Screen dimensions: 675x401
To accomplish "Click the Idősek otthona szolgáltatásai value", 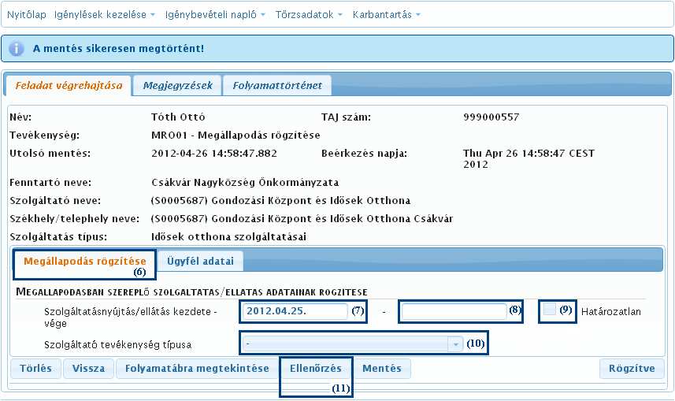I will [x=228, y=237].
